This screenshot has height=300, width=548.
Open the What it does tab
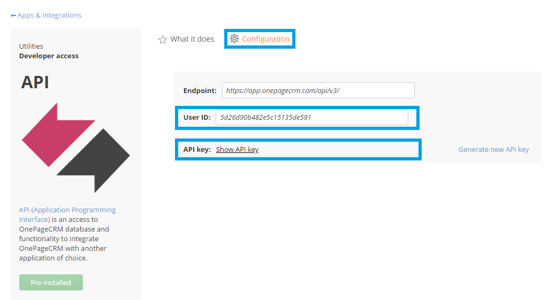192,39
